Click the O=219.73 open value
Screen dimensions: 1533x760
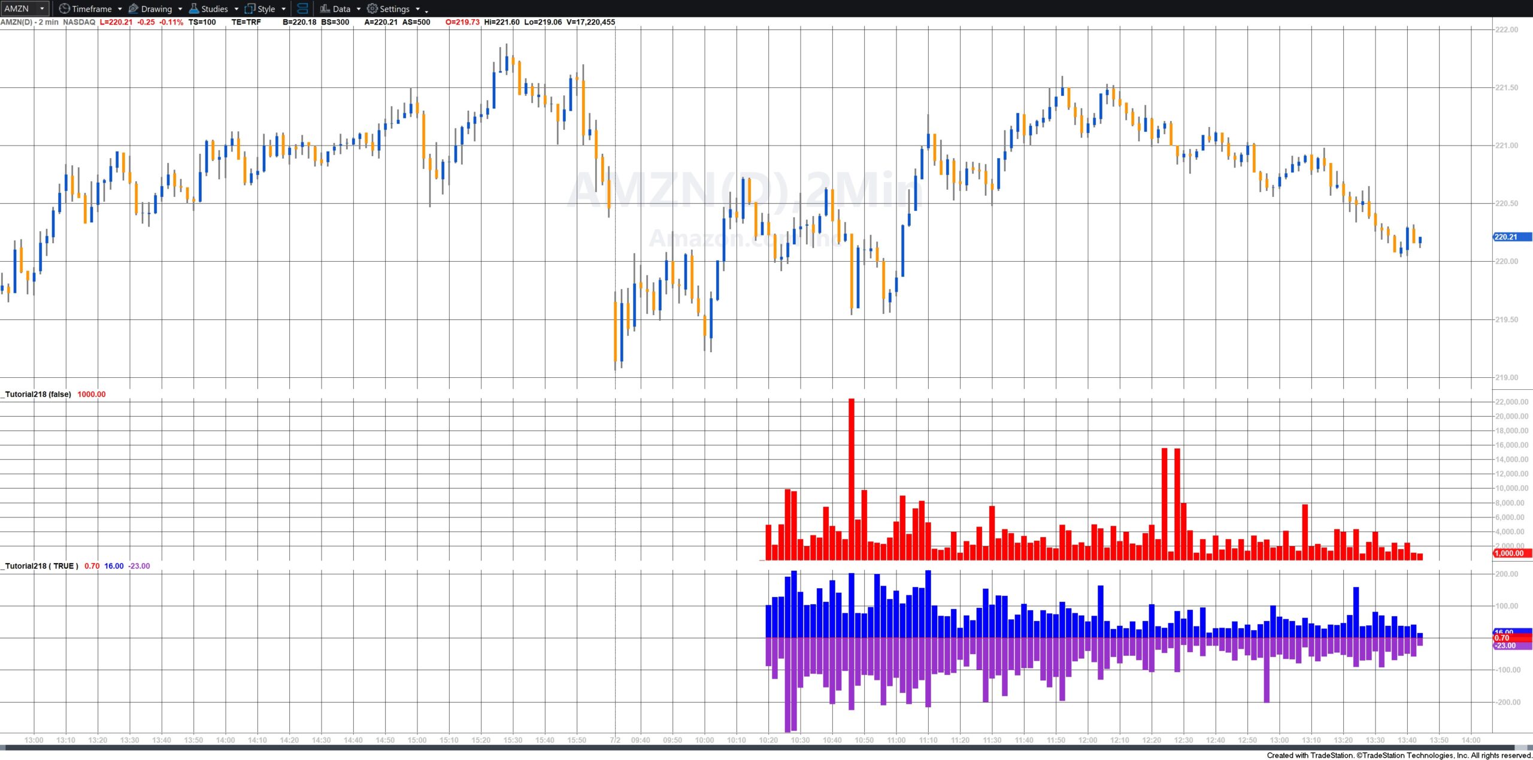[x=462, y=22]
